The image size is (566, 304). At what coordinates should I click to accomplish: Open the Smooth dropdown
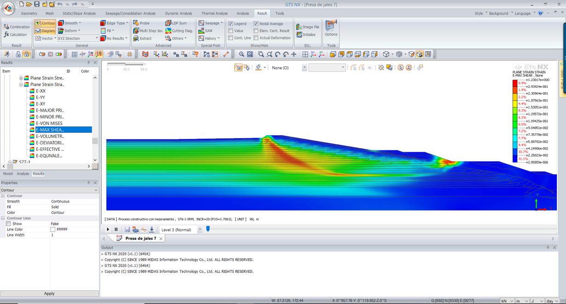point(69,23)
